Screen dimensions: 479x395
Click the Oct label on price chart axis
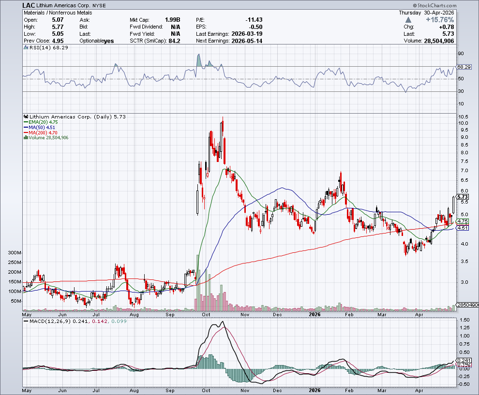(x=206, y=314)
